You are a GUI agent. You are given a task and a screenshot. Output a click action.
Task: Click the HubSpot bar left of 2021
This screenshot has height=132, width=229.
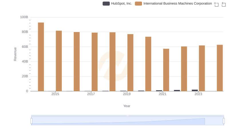tap(159, 91)
